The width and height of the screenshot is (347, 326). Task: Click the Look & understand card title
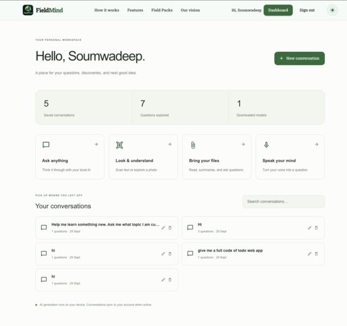tap(134, 160)
